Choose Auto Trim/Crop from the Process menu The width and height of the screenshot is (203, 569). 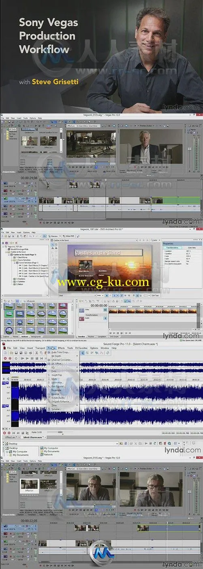(60, 352)
